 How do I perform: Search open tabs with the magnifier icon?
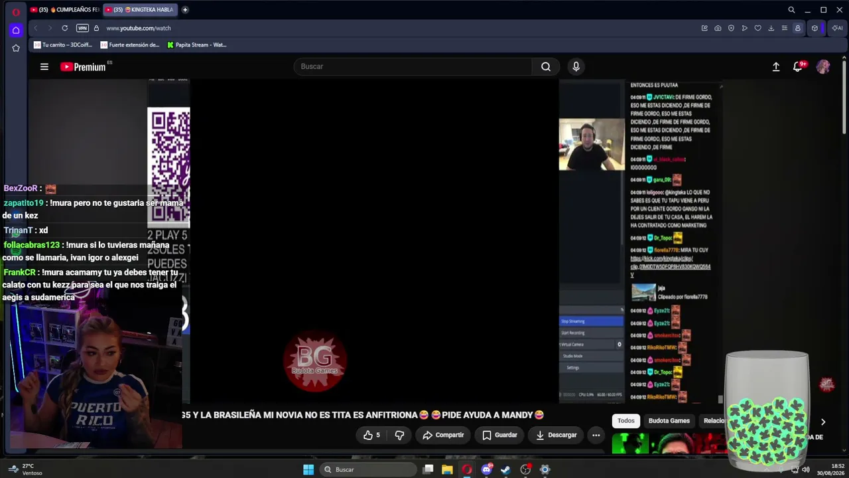(791, 10)
